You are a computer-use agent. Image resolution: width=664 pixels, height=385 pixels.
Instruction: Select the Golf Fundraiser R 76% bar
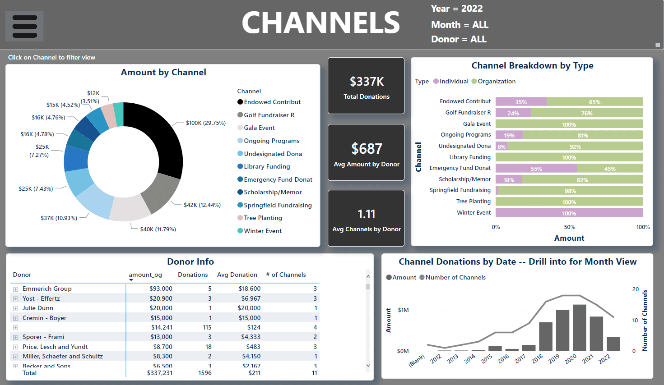587,113
